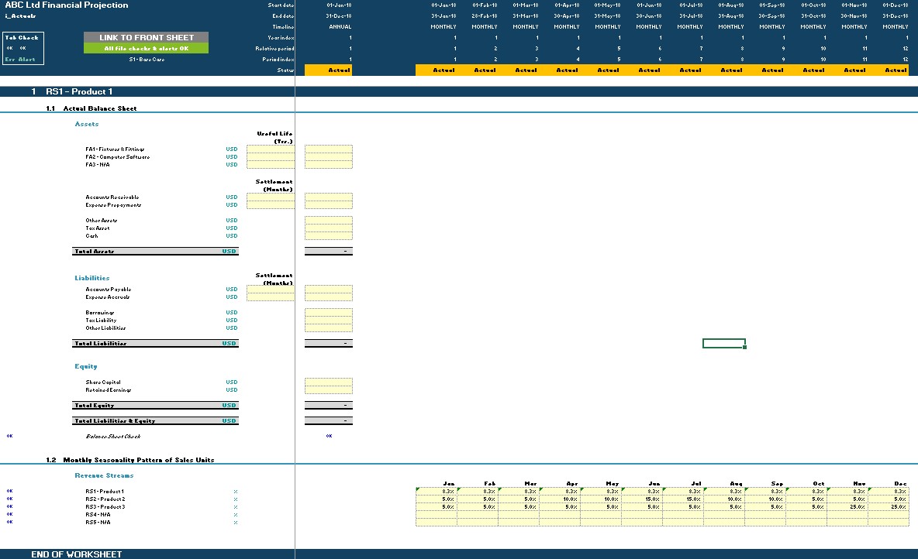
Task: Click the annual balance input for FA1 - Fixtures & Fittings
Action: pos(329,149)
